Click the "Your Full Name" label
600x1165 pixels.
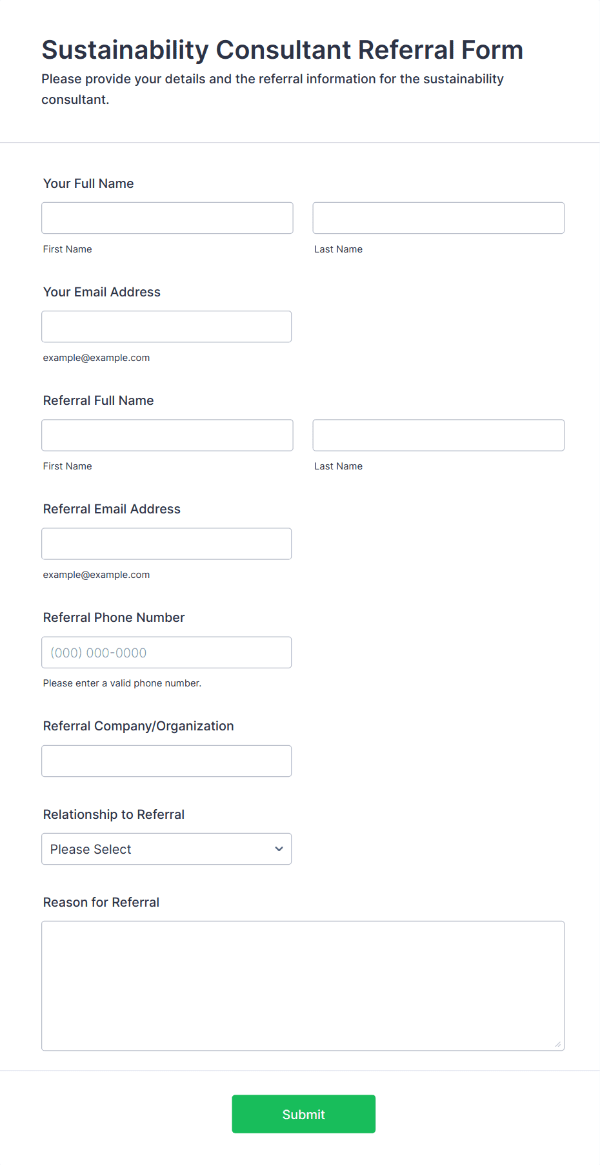point(88,183)
